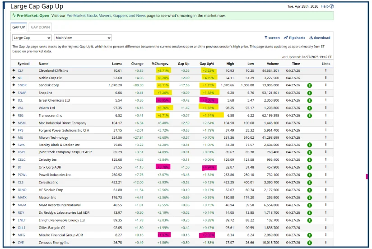Expand the MFG row
372x249 pixels.
[x=14, y=235]
